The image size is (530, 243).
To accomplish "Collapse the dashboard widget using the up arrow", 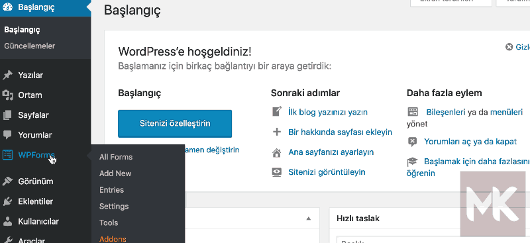I will 308,219.
